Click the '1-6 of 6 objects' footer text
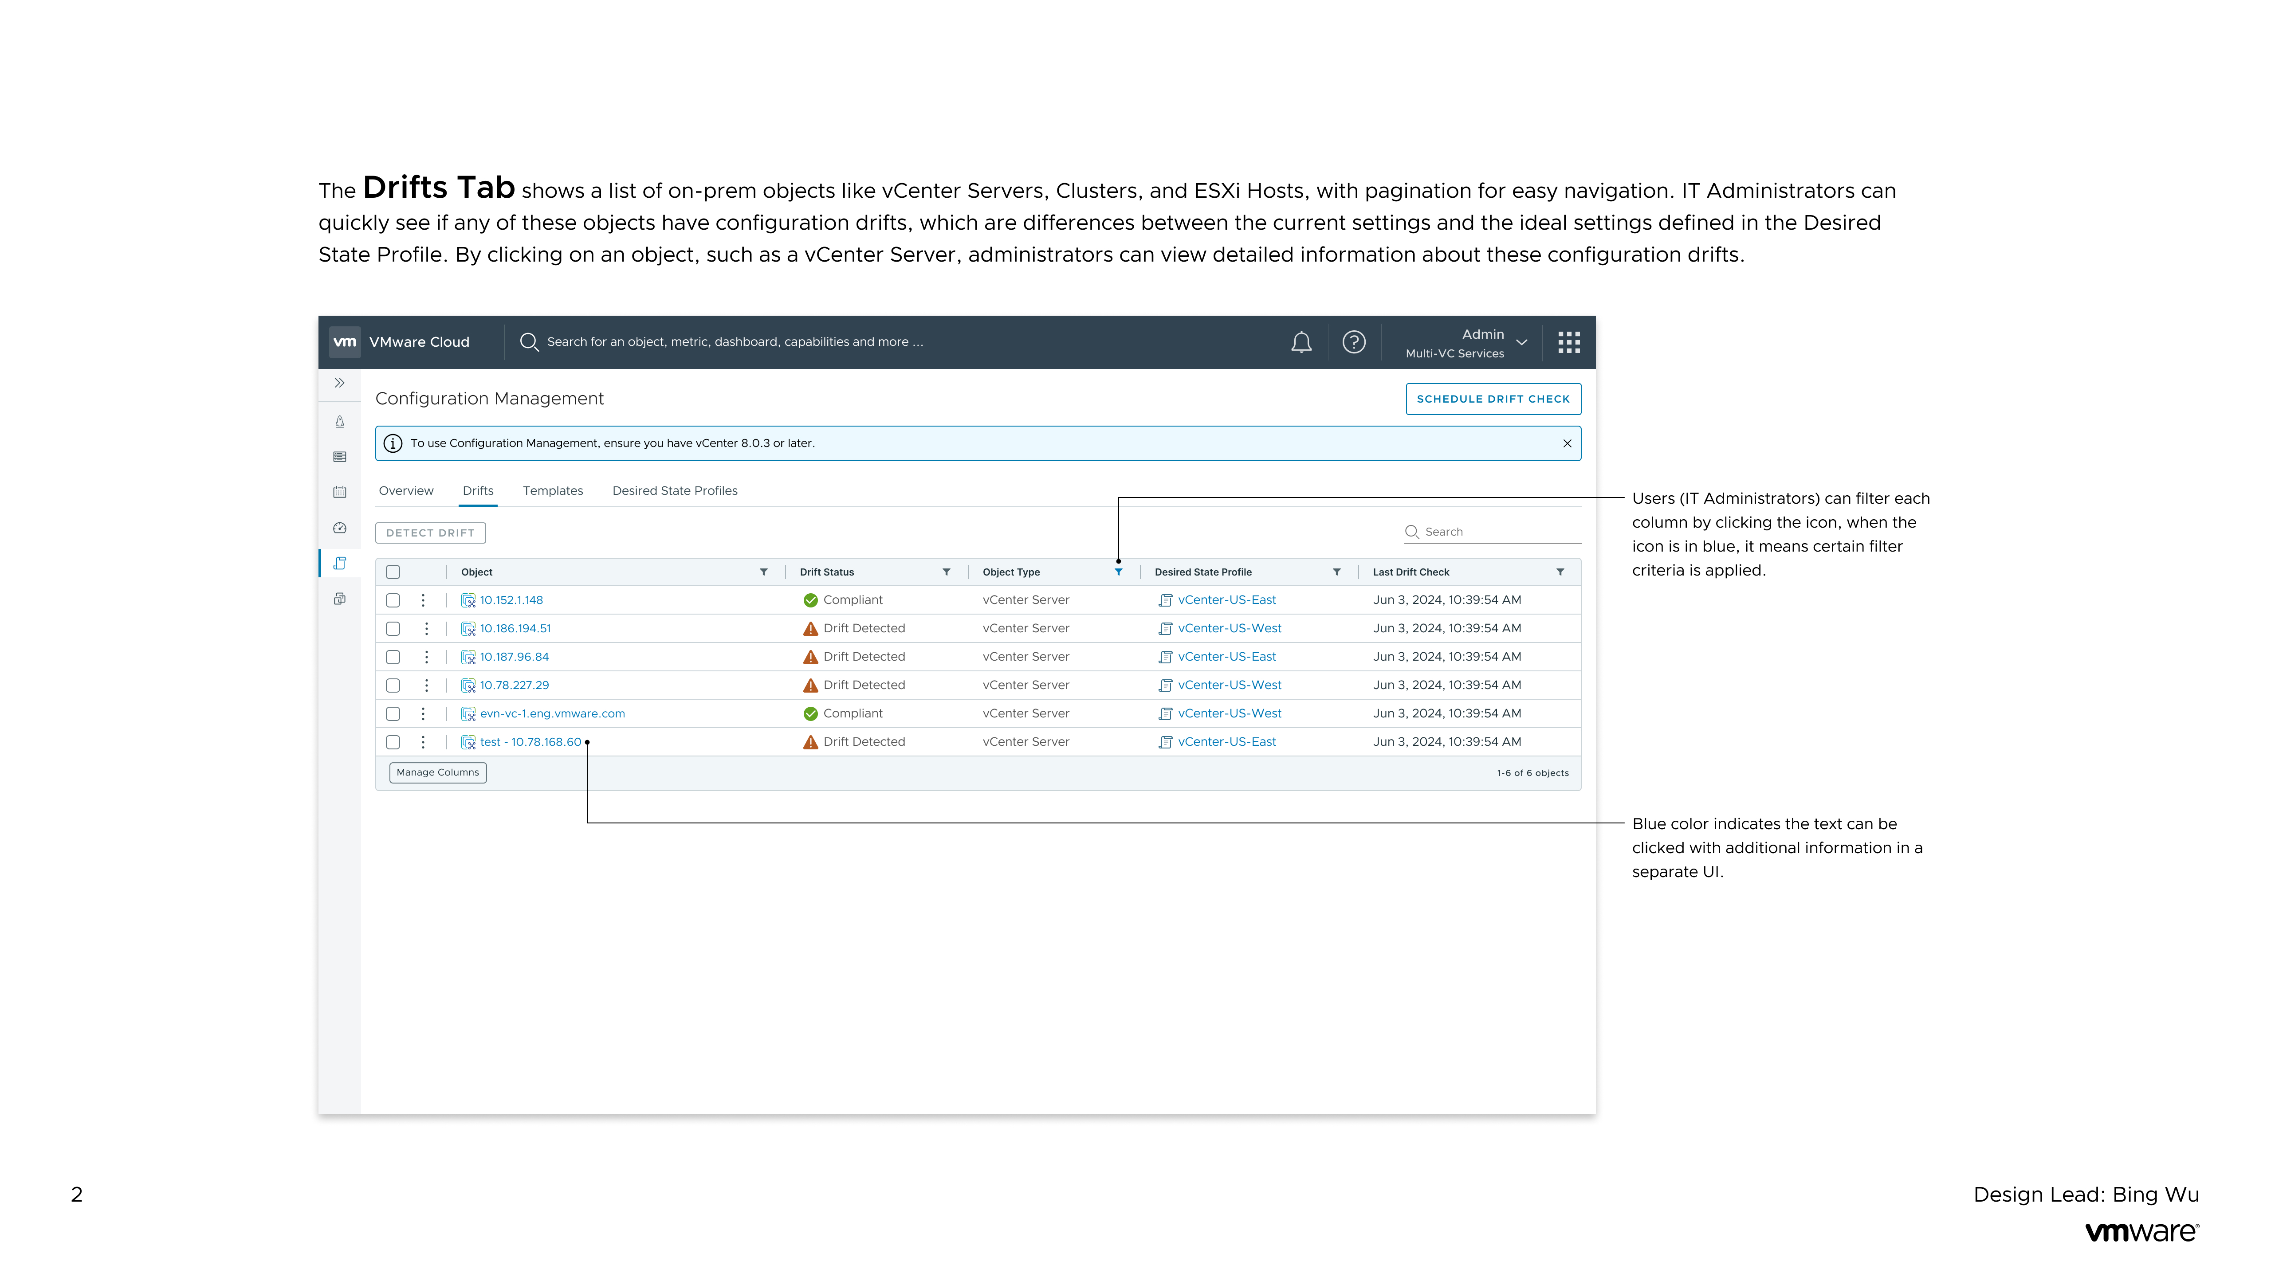2271x1277 pixels. pos(1532,774)
